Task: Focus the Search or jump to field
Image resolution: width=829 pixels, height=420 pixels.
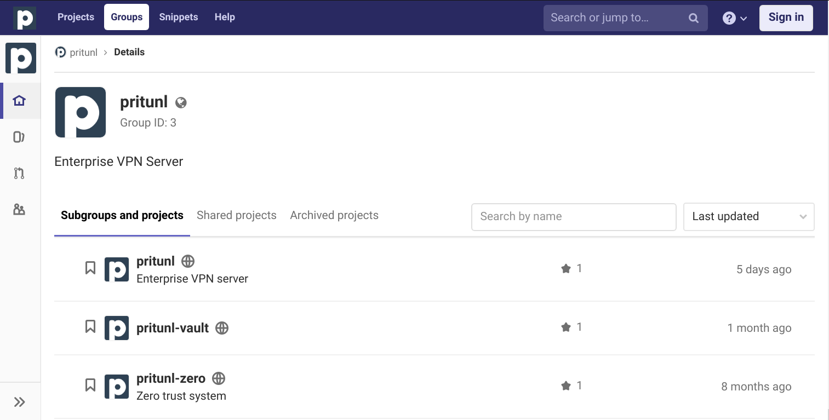Action: [626, 18]
